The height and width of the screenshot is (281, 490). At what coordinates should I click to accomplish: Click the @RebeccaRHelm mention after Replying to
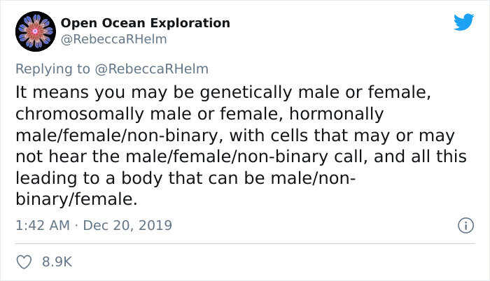point(152,69)
